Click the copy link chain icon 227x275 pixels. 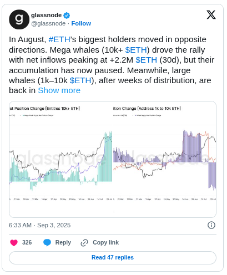coord(84,243)
